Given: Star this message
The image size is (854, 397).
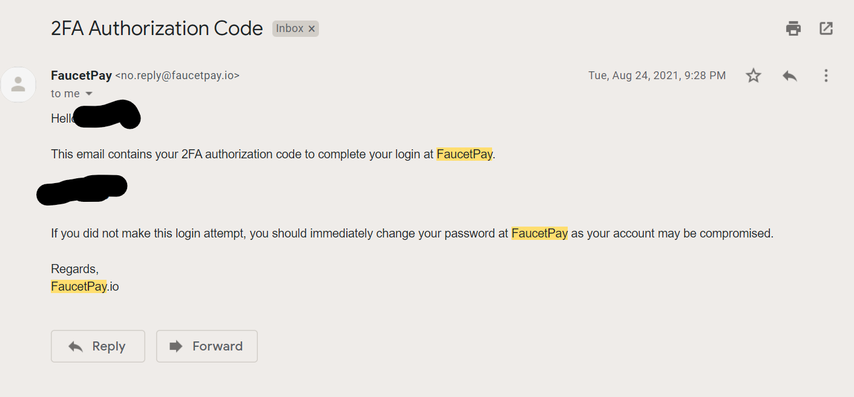Looking at the screenshot, I should [x=753, y=76].
